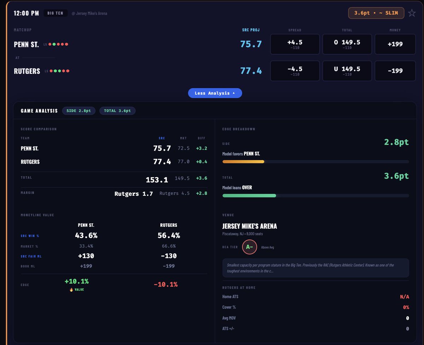Click the Cover % 0% value
The width and height of the screenshot is (424, 345).
point(406,307)
